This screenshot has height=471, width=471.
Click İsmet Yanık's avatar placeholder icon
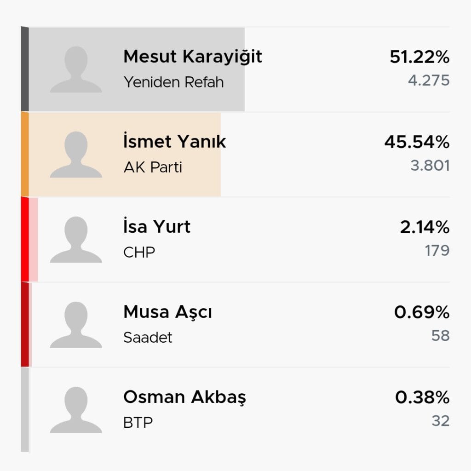76,155
